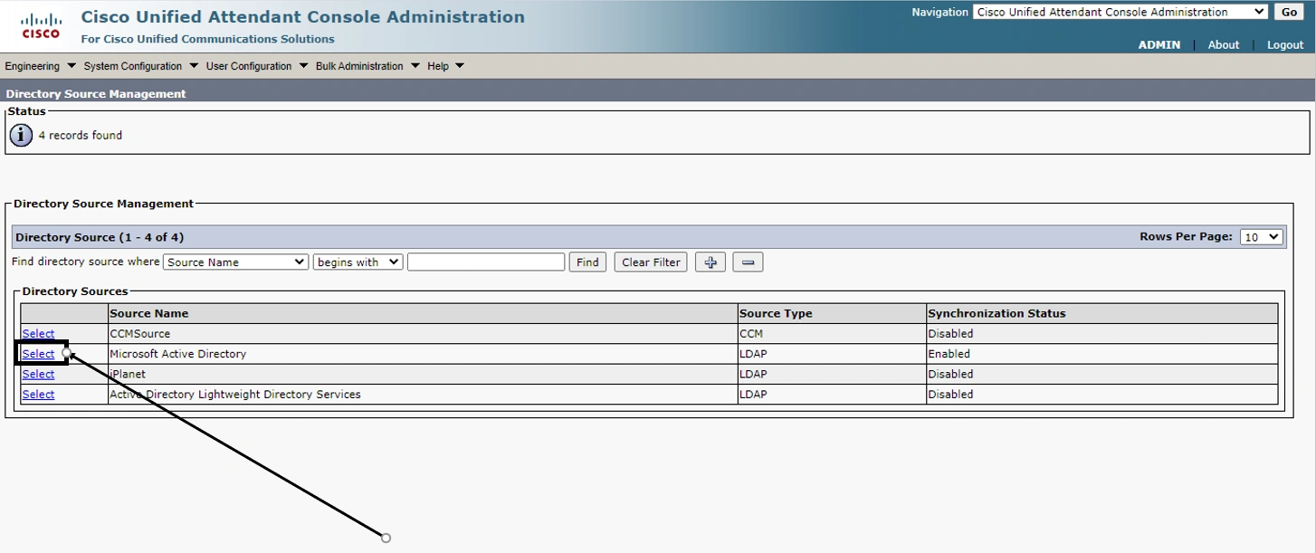Select the CCMSource directory source

pos(38,334)
